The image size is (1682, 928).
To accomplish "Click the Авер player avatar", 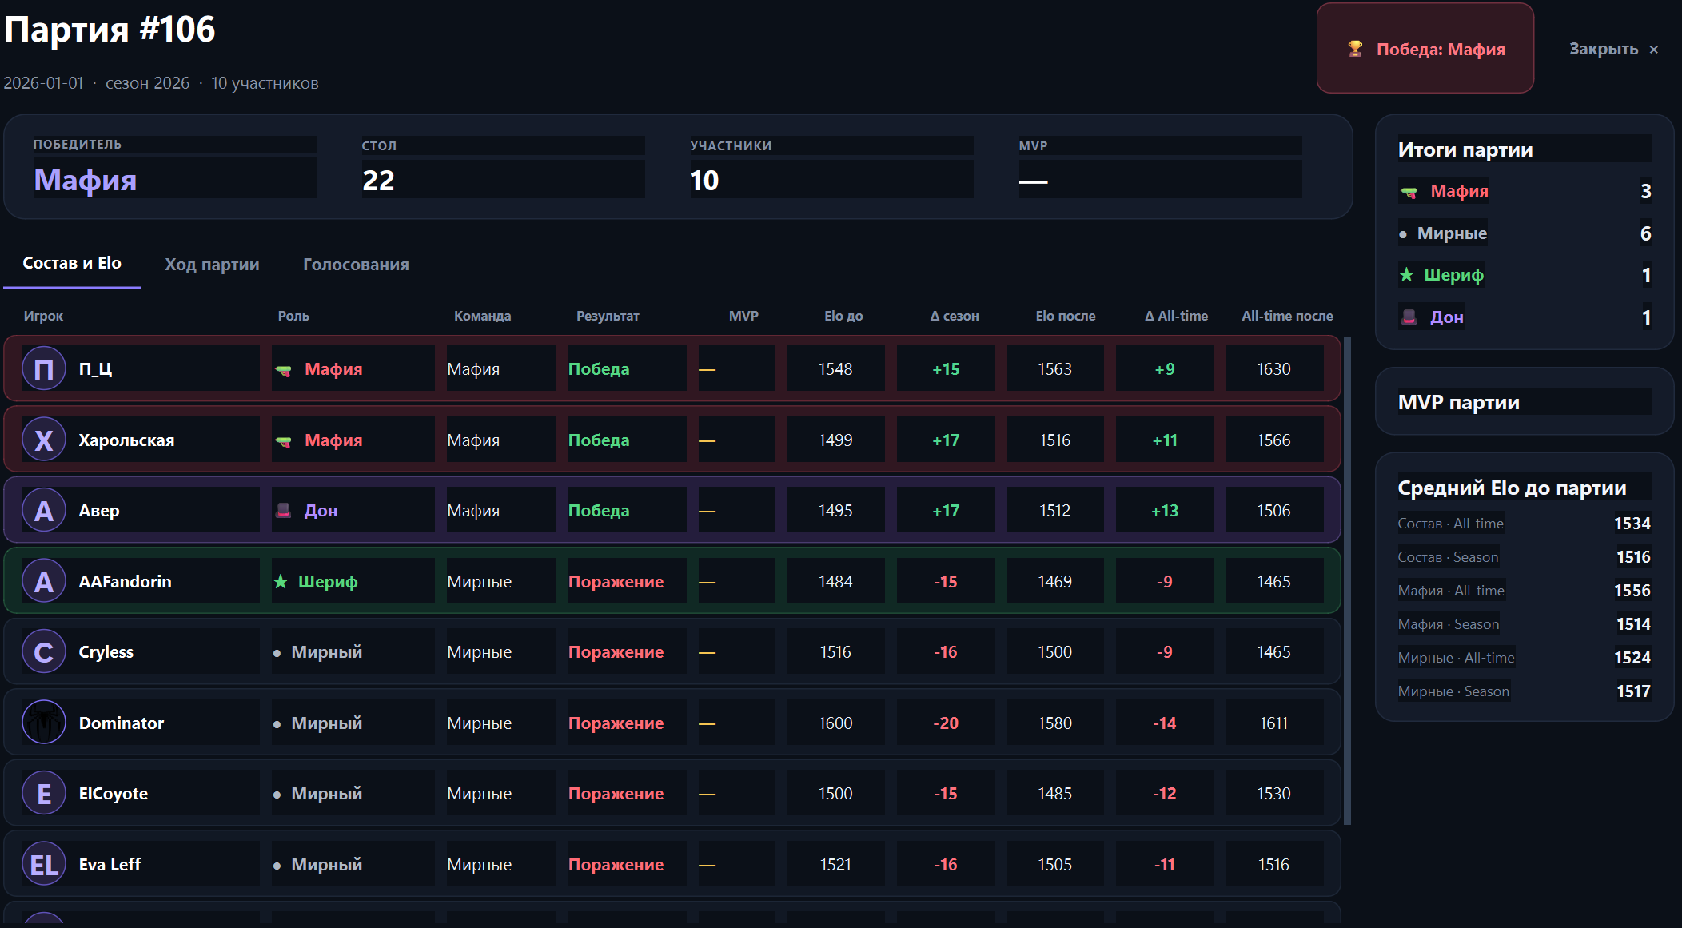I will (x=44, y=510).
